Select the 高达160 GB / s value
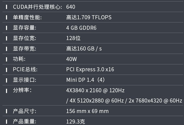184x125 pixels. 84,48
